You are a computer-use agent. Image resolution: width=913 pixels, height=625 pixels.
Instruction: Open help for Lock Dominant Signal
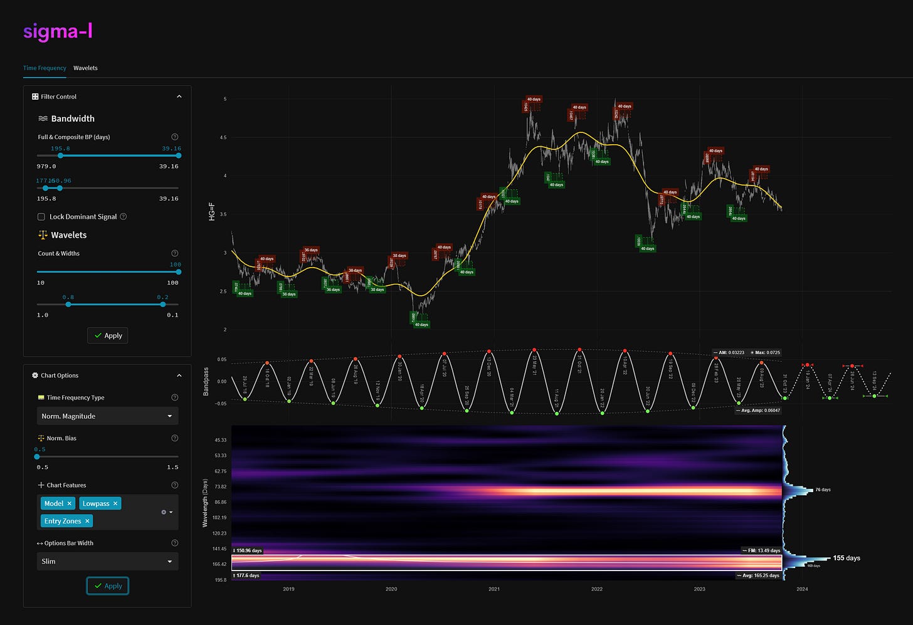pyautogui.click(x=124, y=216)
